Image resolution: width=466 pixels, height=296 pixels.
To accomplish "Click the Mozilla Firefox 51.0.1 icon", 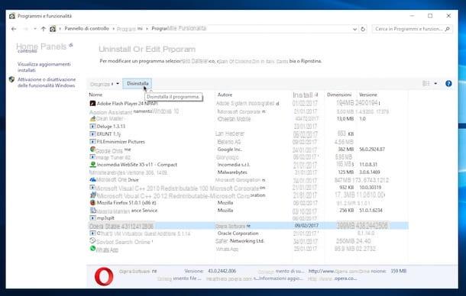I will coord(92,203).
